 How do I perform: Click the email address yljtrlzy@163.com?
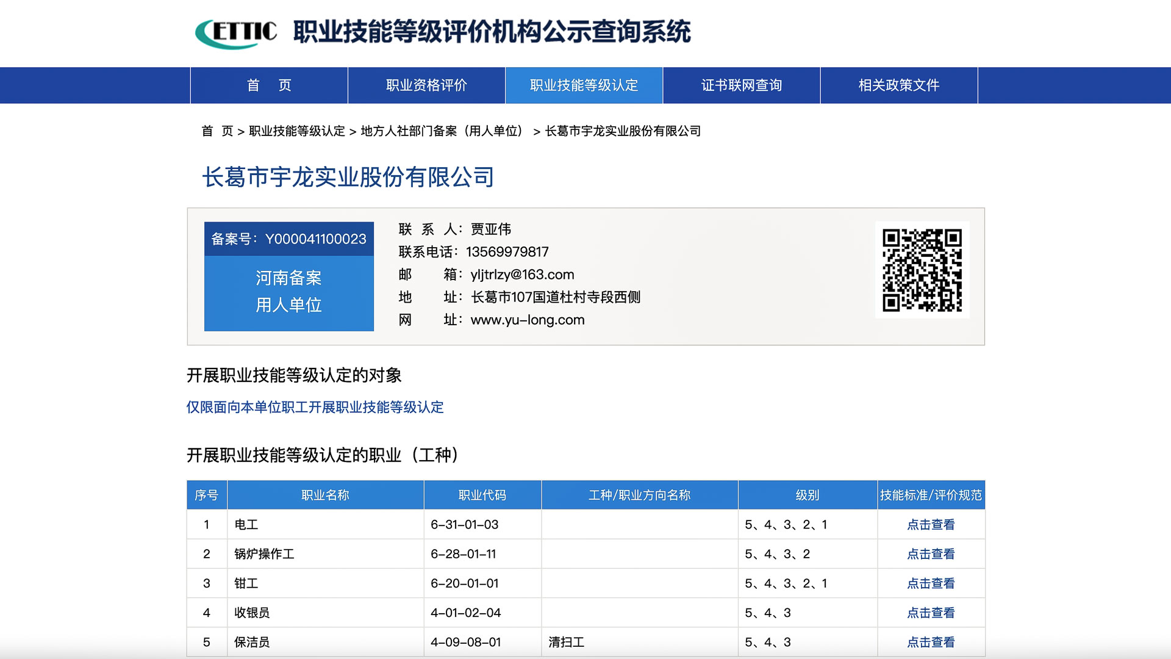click(x=522, y=275)
